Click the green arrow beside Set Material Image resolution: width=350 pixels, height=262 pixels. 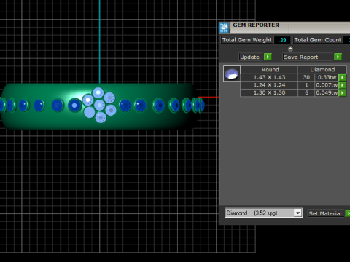coord(348,213)
